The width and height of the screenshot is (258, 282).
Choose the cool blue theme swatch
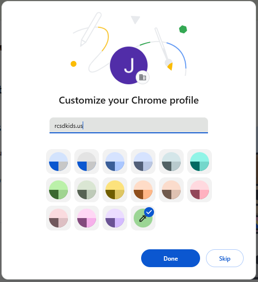tap(115, 162)
